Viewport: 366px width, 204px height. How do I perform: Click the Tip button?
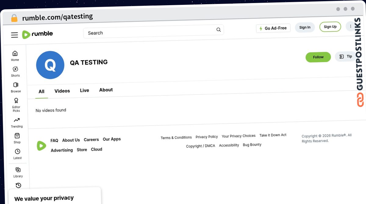tap(346, 56)
